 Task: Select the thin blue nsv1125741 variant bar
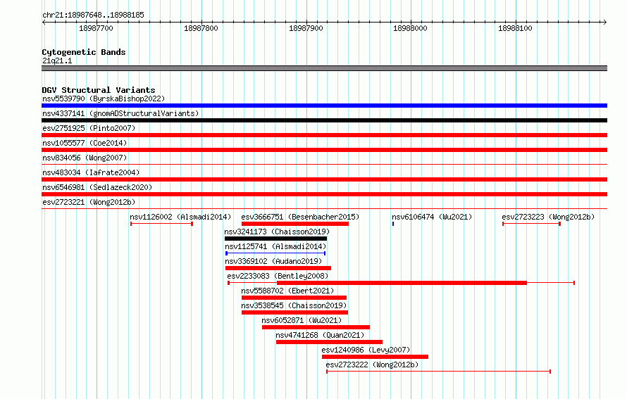275,253
